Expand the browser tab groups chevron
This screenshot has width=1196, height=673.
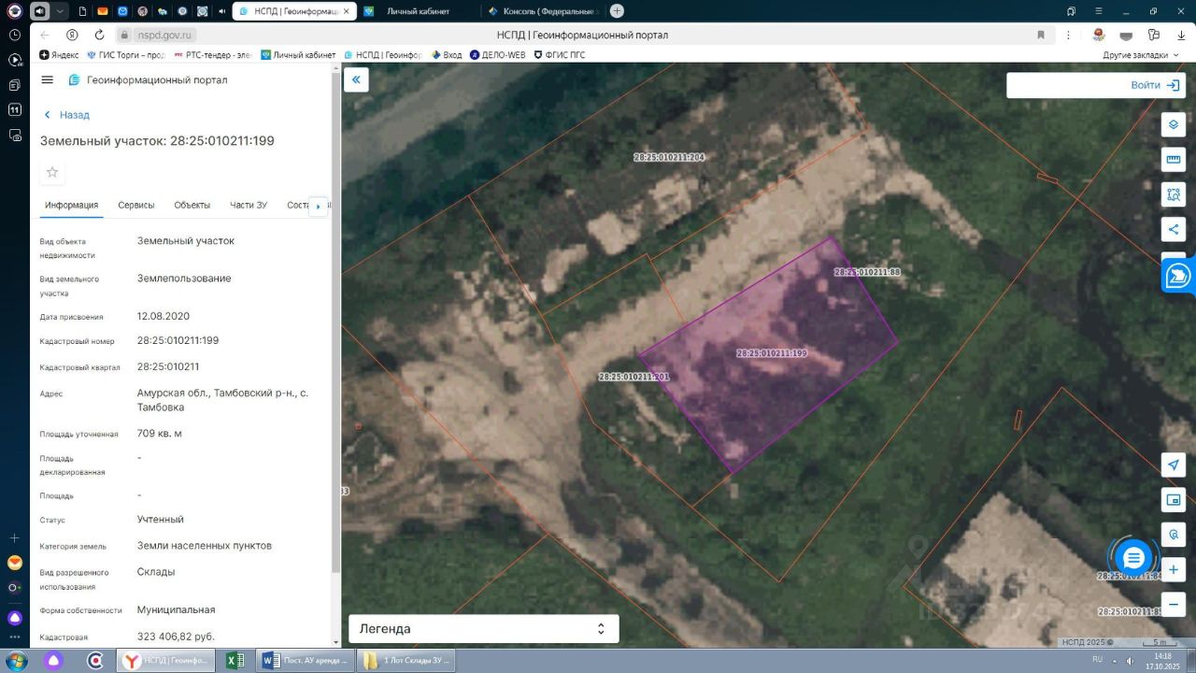click(61, 11)
